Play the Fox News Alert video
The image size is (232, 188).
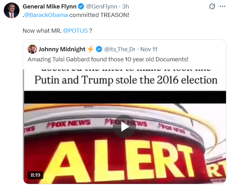click(124, 126)
